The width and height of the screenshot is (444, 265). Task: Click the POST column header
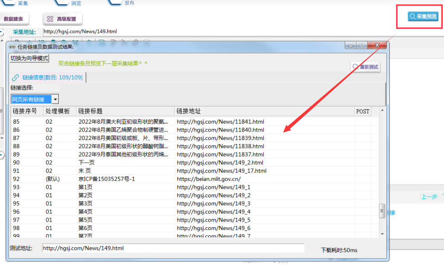click(363, 111)
